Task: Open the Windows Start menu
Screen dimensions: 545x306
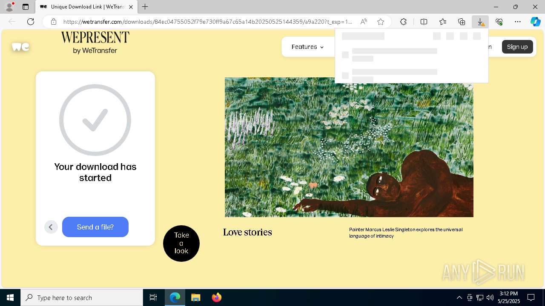Action: coord(10,297)
